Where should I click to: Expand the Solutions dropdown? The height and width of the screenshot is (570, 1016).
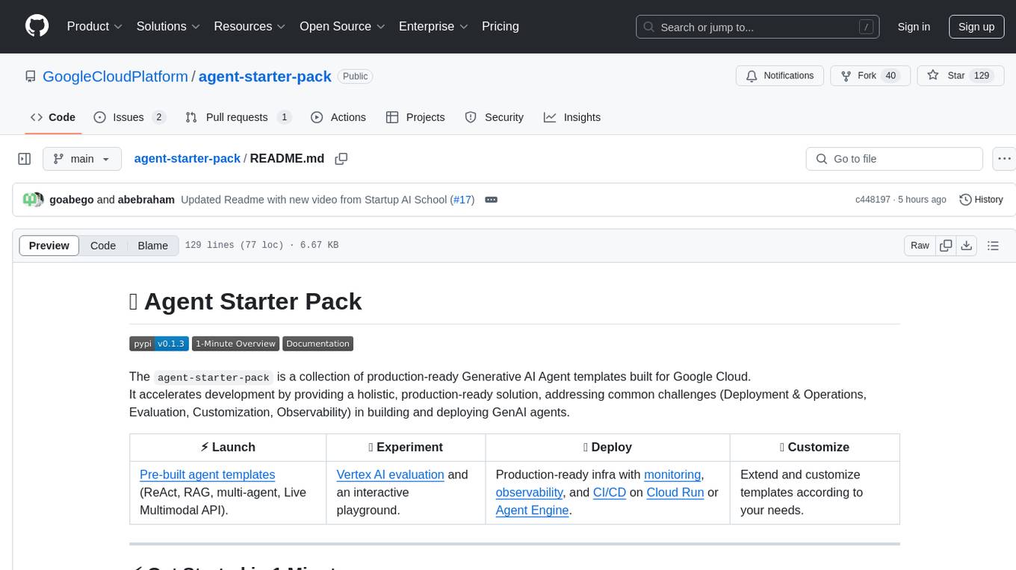point(169,26)
